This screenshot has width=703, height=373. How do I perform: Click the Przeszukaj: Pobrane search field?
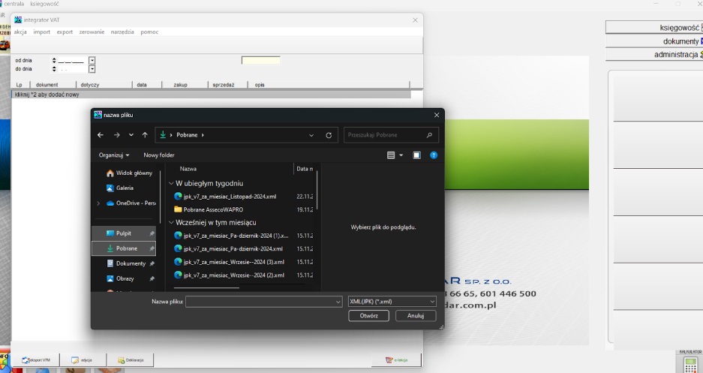click(391, 135)
